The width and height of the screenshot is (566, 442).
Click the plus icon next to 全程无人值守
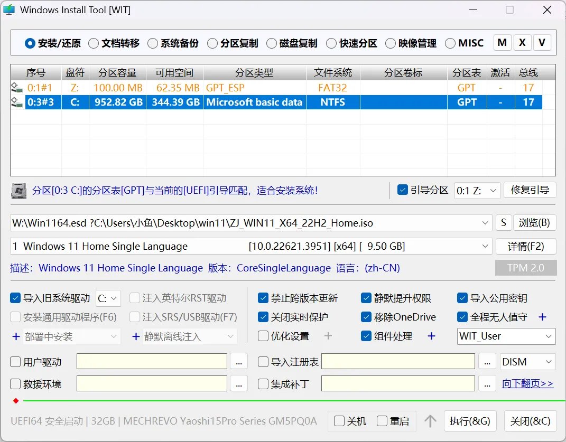click(542, 317)
